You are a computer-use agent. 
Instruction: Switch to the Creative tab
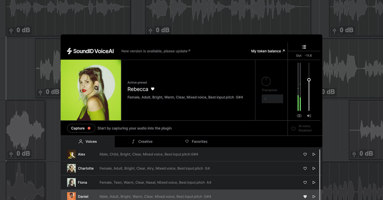(x=142, y=141)
